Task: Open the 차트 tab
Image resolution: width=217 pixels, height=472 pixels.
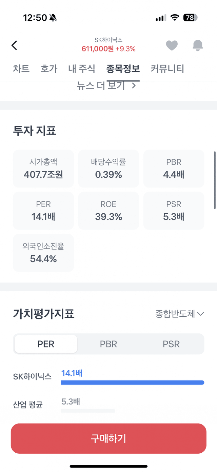Action: click(x=21, y=69)
